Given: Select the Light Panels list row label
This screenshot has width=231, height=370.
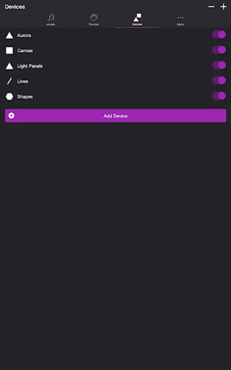Looking at the screenshot, I should click(x=30, y=66).
